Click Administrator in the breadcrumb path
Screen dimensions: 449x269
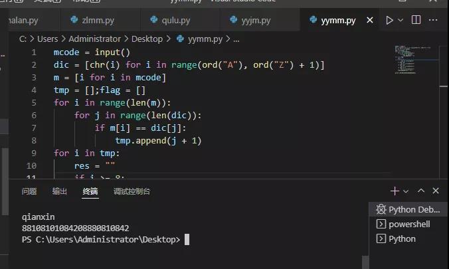(x=94, y=39)
